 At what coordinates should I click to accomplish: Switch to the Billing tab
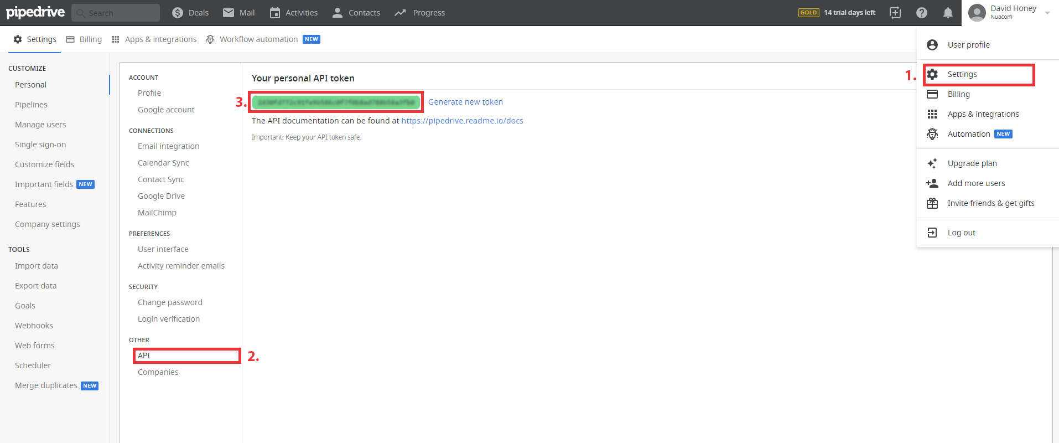pyautogui.click(x=84, y=39)
